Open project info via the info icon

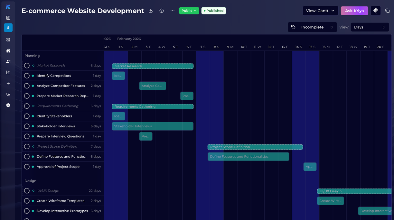coord(161,11)
